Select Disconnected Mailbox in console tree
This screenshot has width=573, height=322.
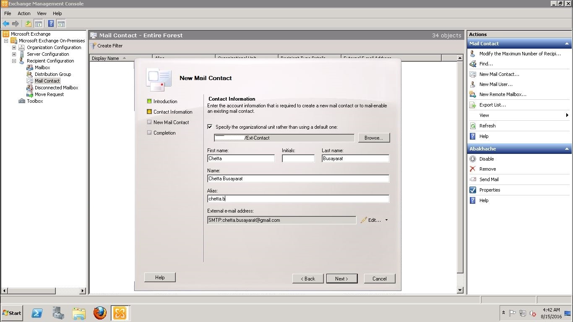(56, 88)
